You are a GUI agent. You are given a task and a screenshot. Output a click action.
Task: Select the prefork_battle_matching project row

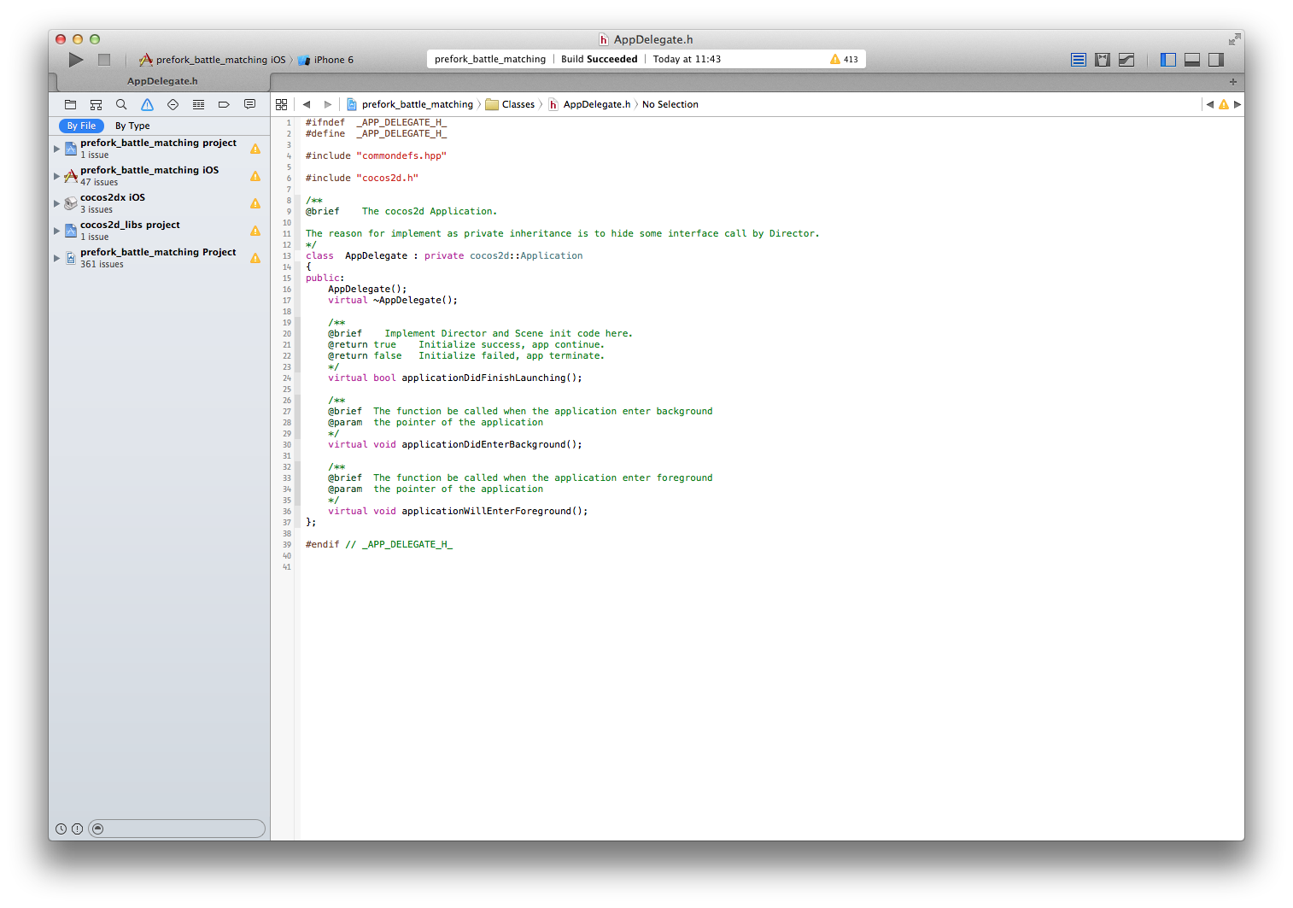pyautogui.click(x=159, y=149)
